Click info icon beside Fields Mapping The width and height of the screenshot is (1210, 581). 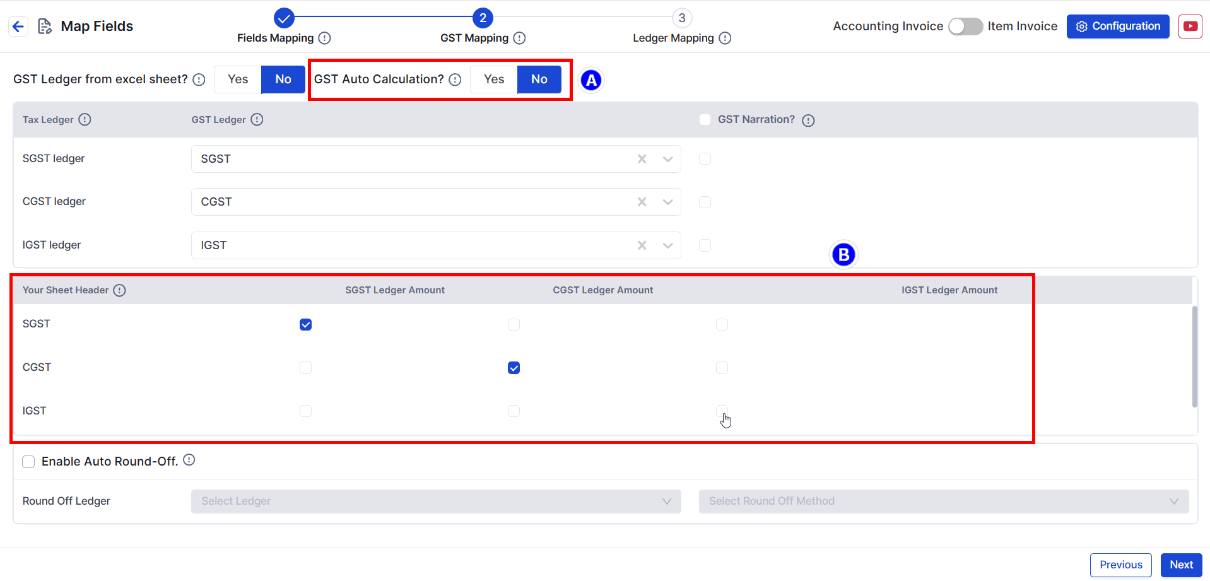point(324,38)
